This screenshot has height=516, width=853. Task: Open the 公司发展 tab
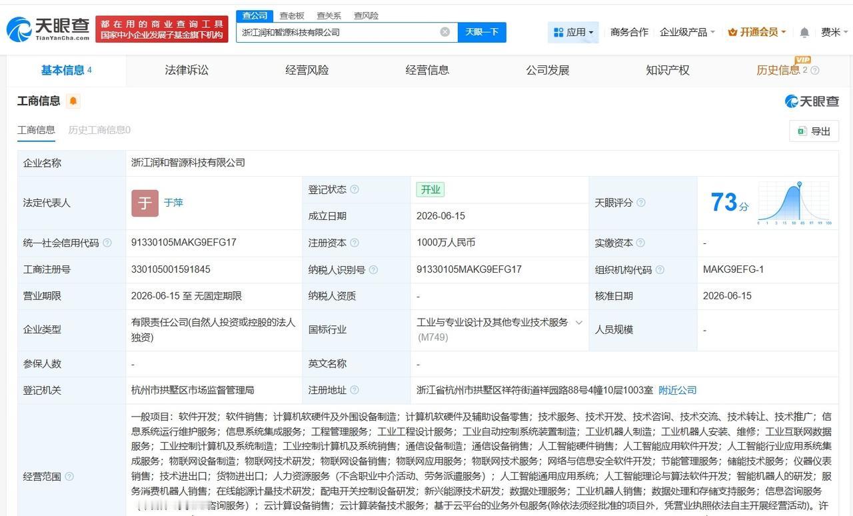548,70
